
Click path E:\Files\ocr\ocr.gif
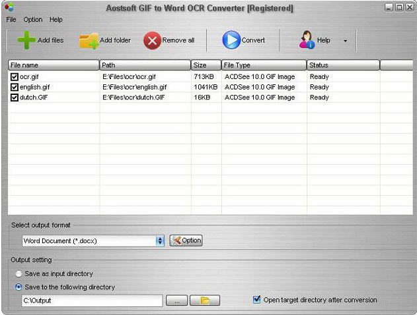pyautogui.click(x=129, y=77)
